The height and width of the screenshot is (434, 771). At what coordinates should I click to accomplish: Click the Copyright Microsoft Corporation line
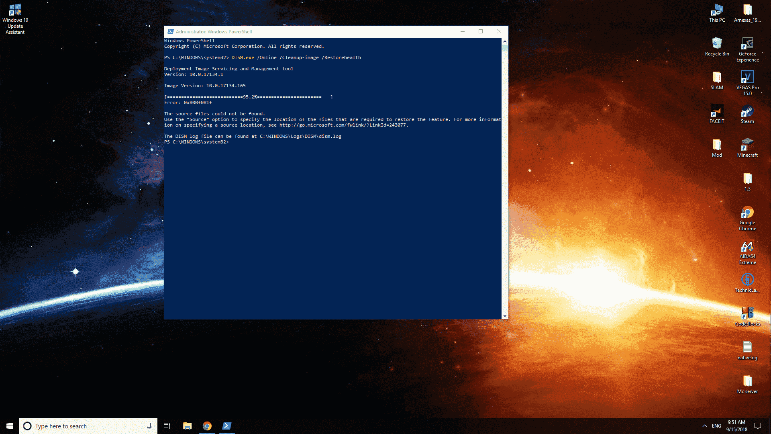point(244,46)
